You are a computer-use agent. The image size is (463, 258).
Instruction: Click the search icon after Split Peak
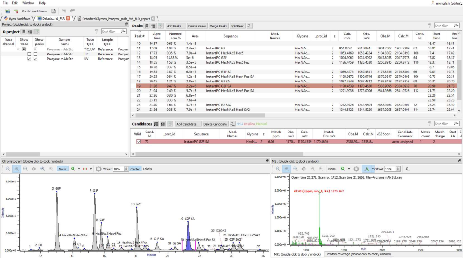coord(249,26)
